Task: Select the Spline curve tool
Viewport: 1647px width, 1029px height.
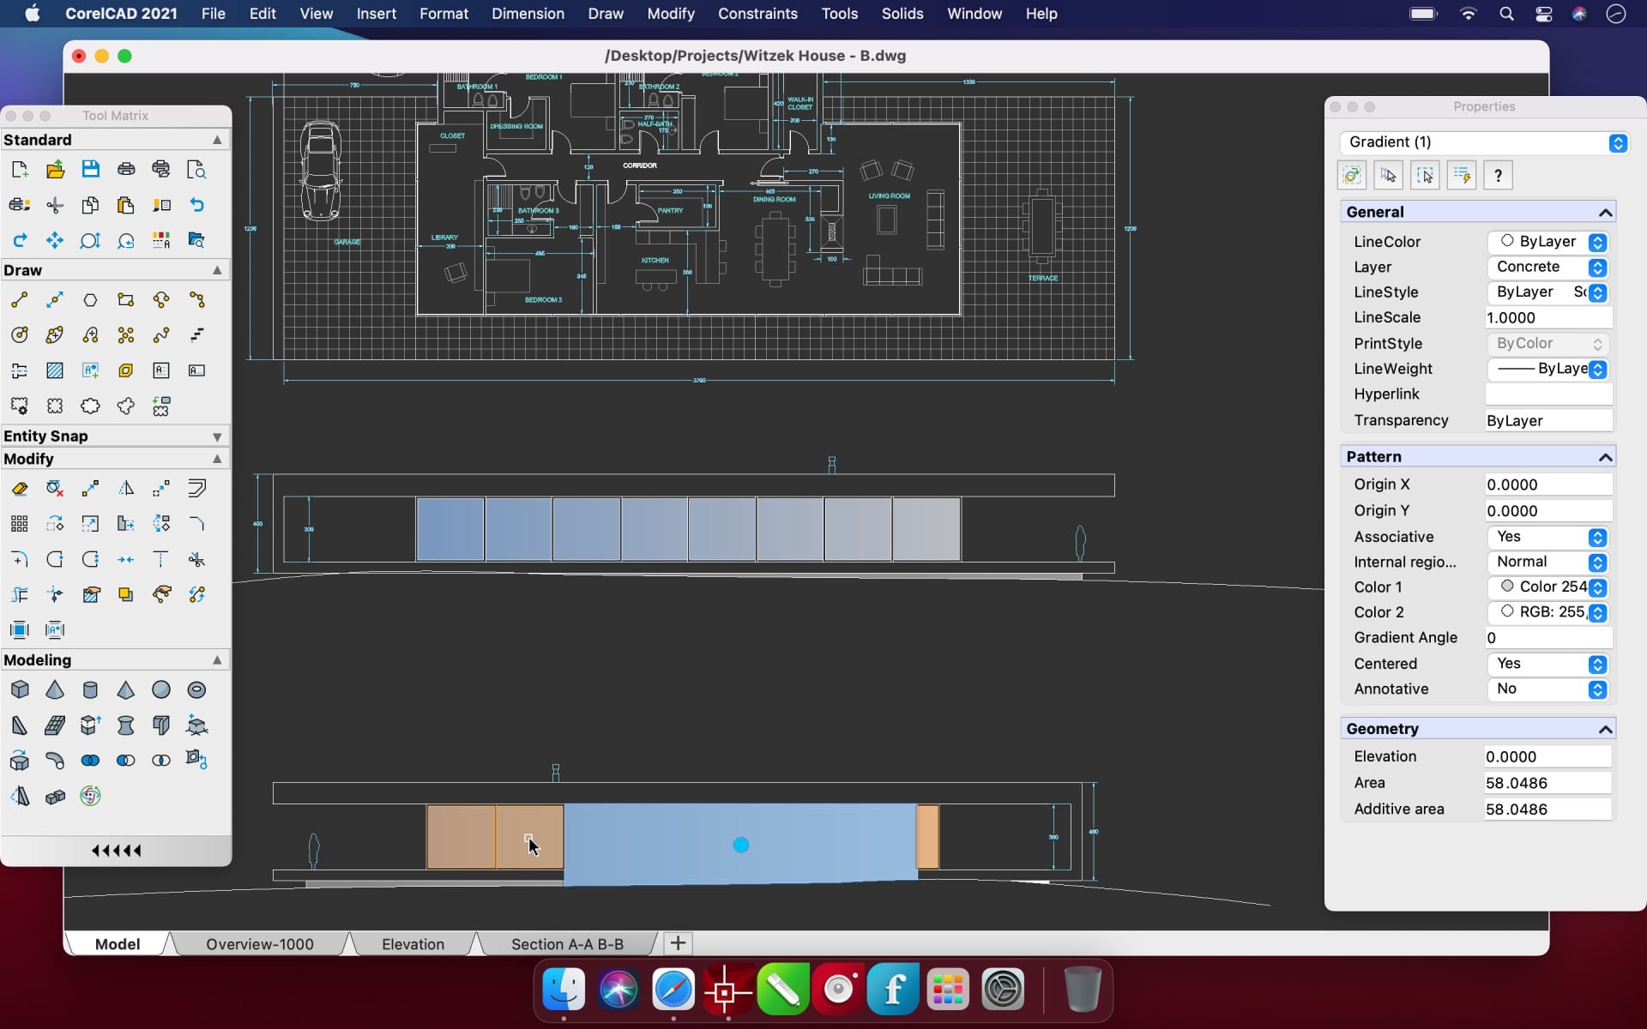Action: [161, 335]
